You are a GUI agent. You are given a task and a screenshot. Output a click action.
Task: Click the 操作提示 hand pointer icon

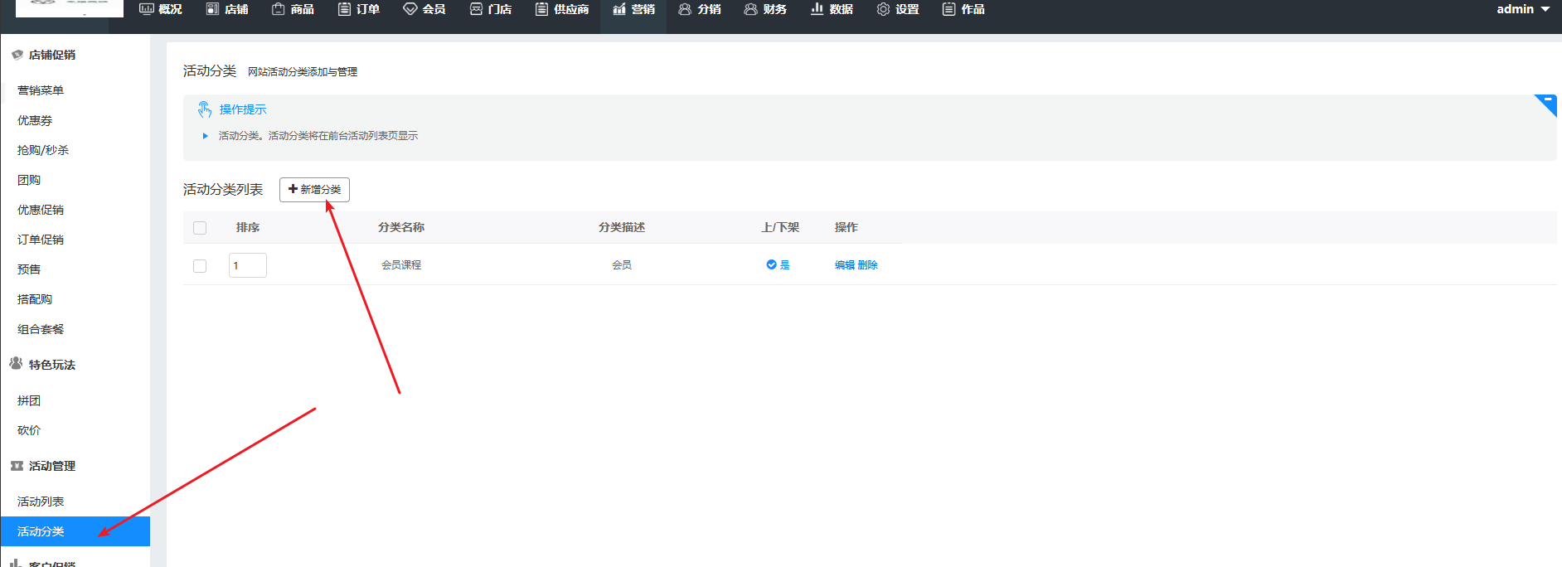pos(205,109)
